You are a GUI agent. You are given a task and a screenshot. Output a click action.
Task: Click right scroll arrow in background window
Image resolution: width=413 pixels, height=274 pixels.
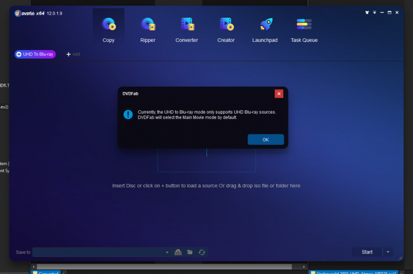[x=304, y=267]
